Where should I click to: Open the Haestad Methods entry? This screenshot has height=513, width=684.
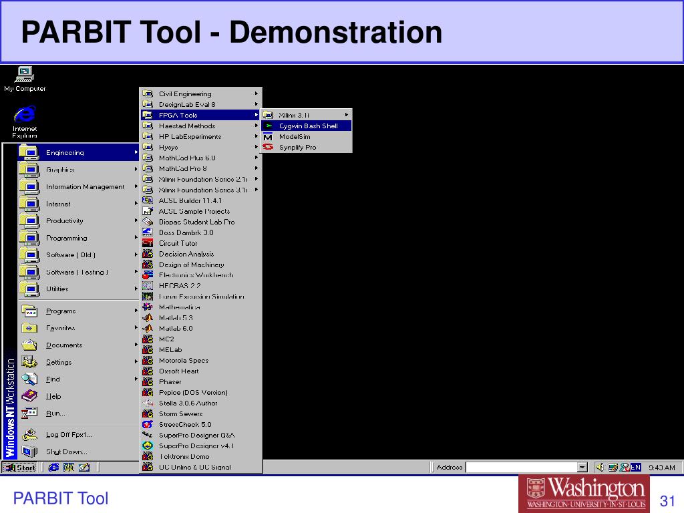pos(200,126)
